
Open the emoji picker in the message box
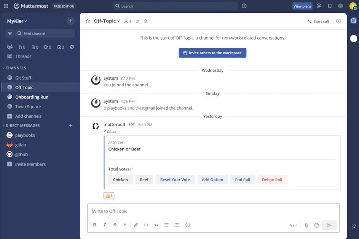pyautogui.click(x=316, y=225)
